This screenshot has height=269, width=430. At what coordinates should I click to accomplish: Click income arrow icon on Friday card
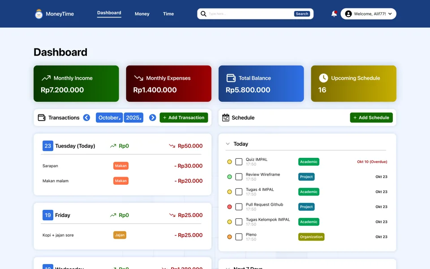click(x=113, y=215)
